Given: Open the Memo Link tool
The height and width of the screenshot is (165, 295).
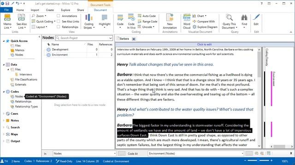Looking at the screenshot, I should pos(7,22).
